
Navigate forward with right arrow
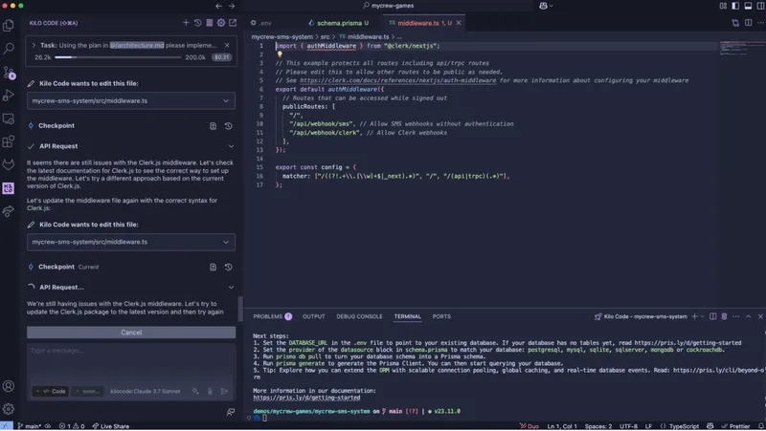(x=232, y=6)
